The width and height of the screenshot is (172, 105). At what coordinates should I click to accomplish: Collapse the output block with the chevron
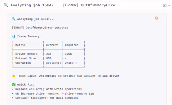pos(169,5)
